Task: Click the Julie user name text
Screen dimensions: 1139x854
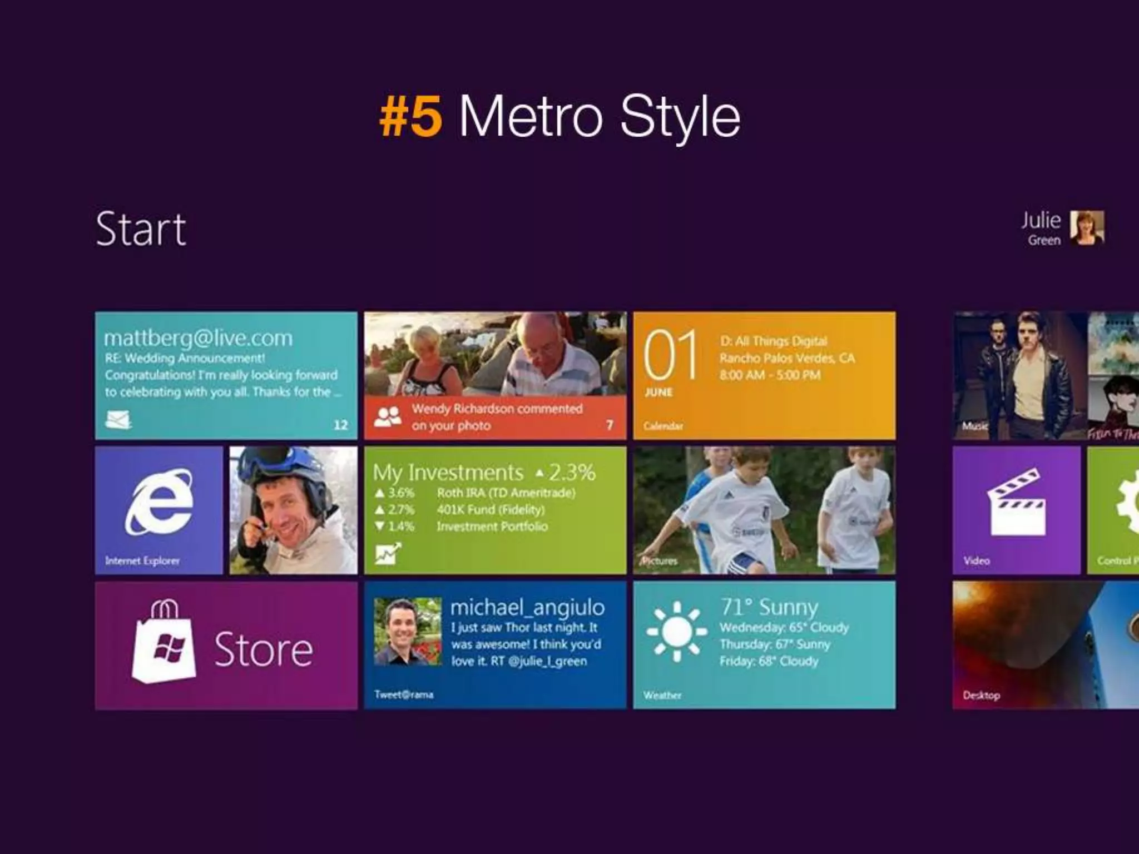Action: [x=1041, y=221]
